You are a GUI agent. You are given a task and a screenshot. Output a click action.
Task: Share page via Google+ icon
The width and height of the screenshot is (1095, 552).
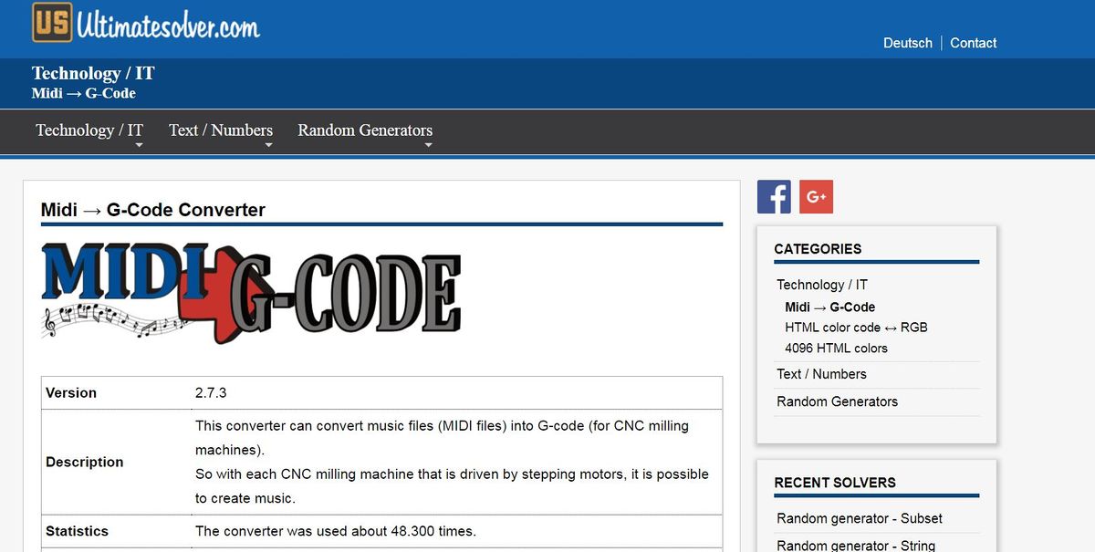(816, 197)
